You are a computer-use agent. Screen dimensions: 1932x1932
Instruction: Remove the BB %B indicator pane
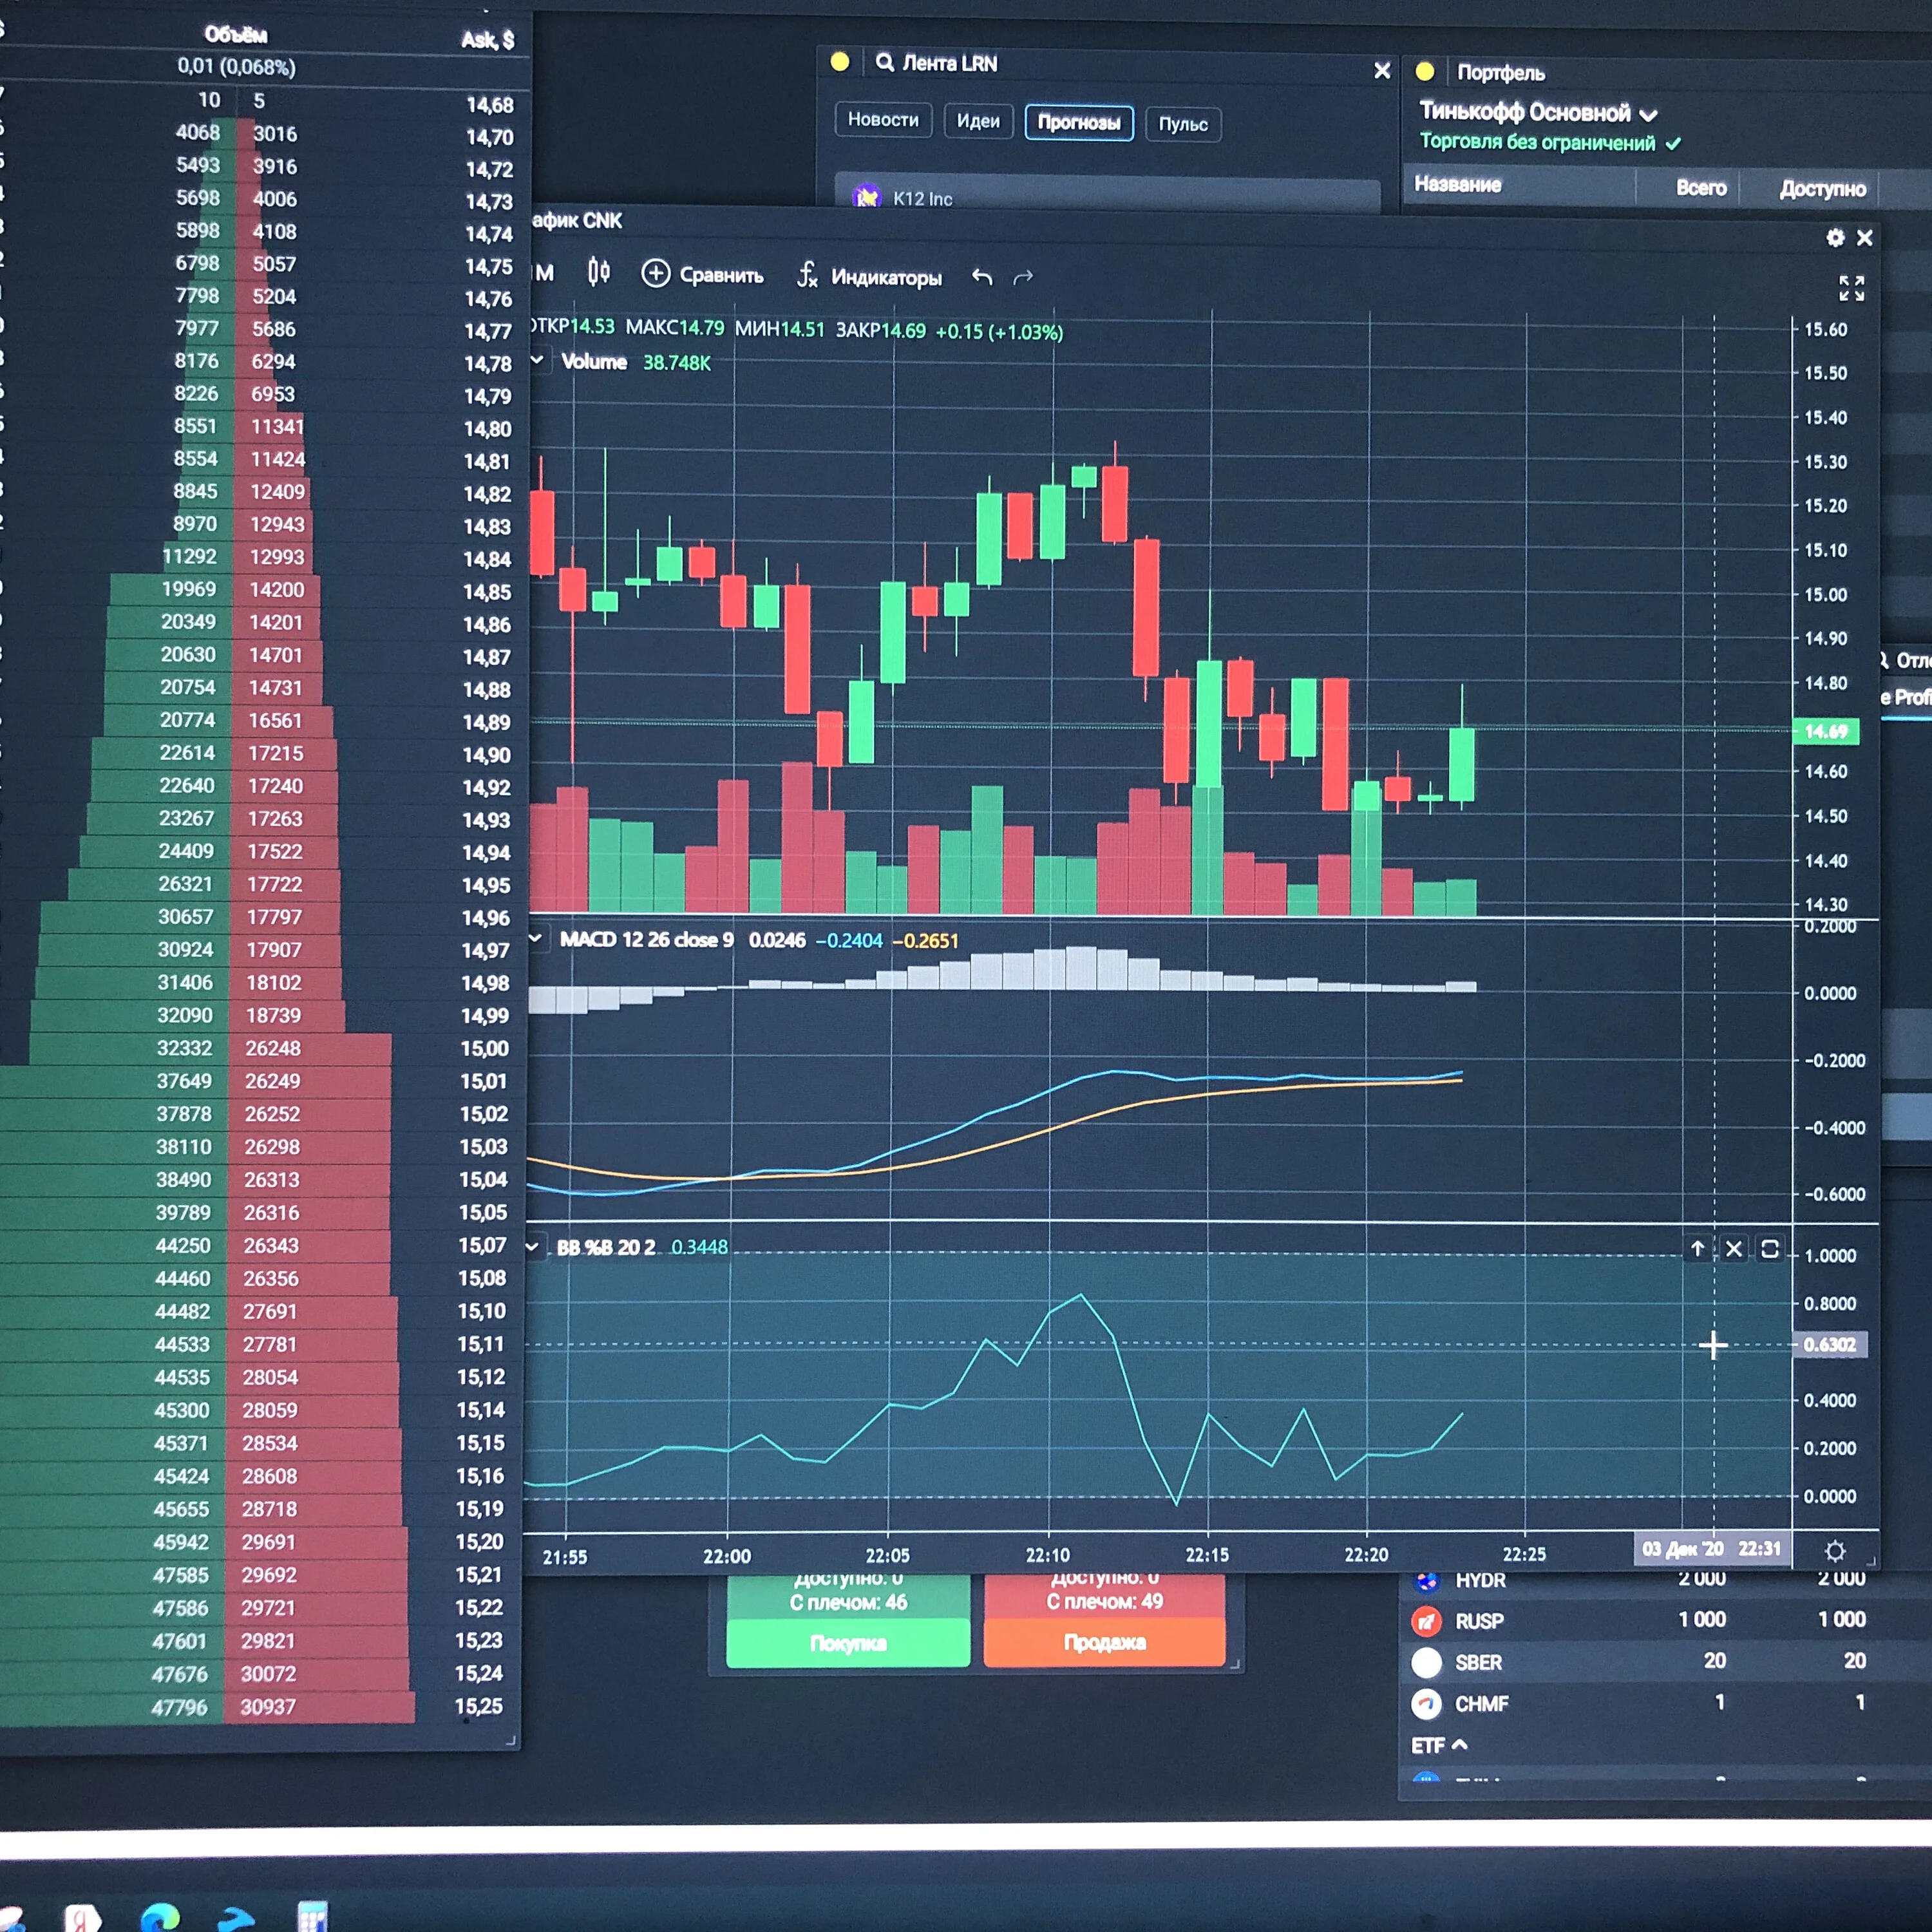(x=1734, y=1248)
